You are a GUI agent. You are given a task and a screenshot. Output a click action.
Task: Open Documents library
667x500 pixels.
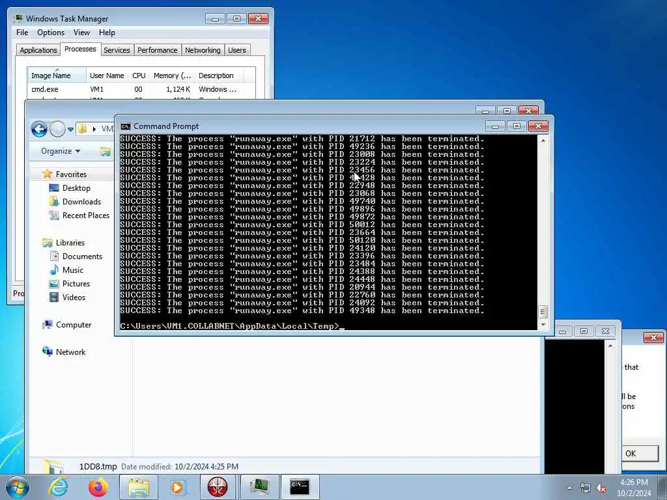pyautogui.click(x=82, y=257)
